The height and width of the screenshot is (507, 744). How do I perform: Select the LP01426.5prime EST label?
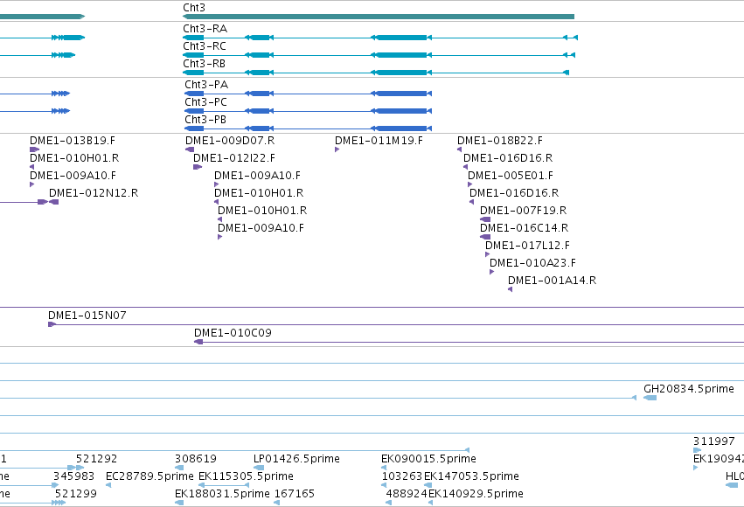pyautogui.click(x=296, y=459)
